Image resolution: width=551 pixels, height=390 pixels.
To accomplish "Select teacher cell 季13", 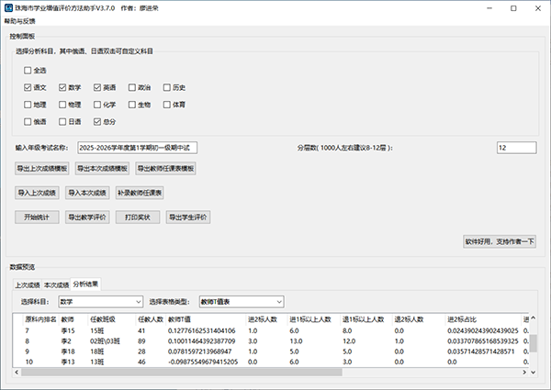I will coord(68,362).
